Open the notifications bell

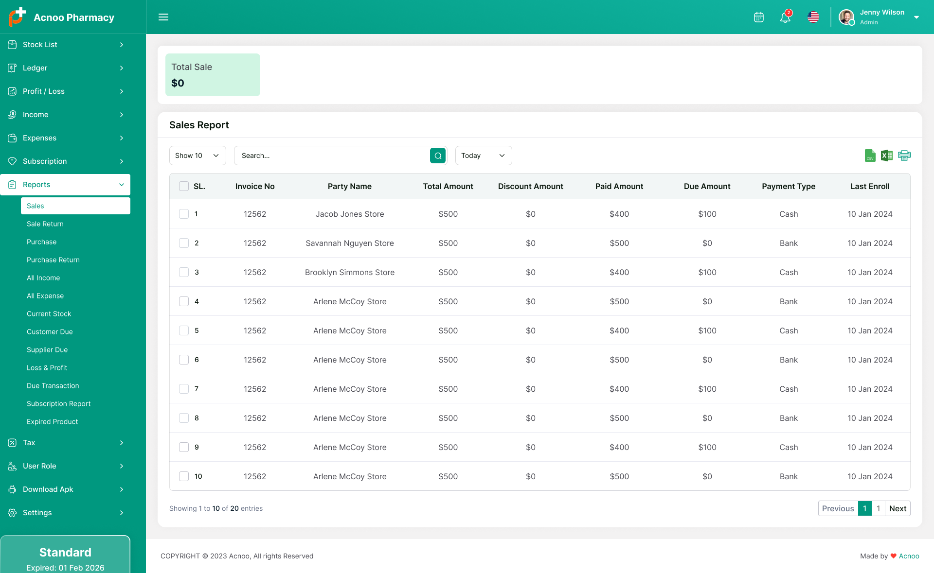pos(785,18)
